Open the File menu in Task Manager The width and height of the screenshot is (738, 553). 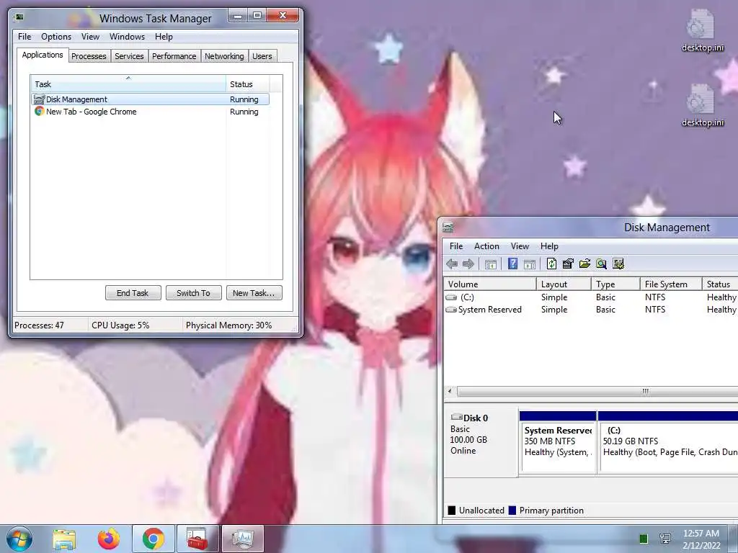click(25, 37)
